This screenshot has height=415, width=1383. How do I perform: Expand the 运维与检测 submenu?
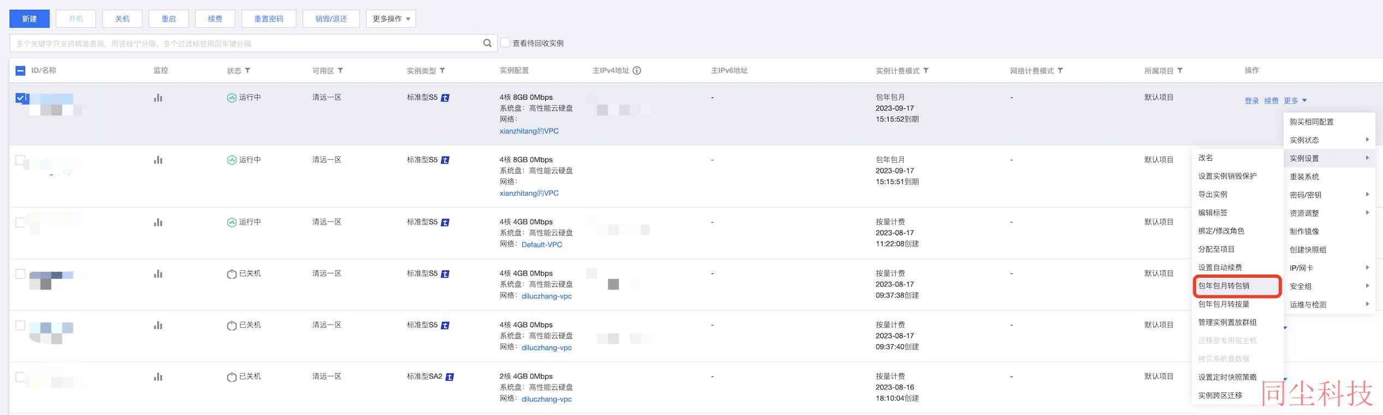coord(1330,304)
